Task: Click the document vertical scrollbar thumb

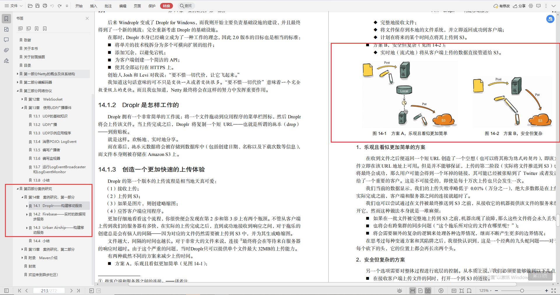Action: click(x=558, y=221)
